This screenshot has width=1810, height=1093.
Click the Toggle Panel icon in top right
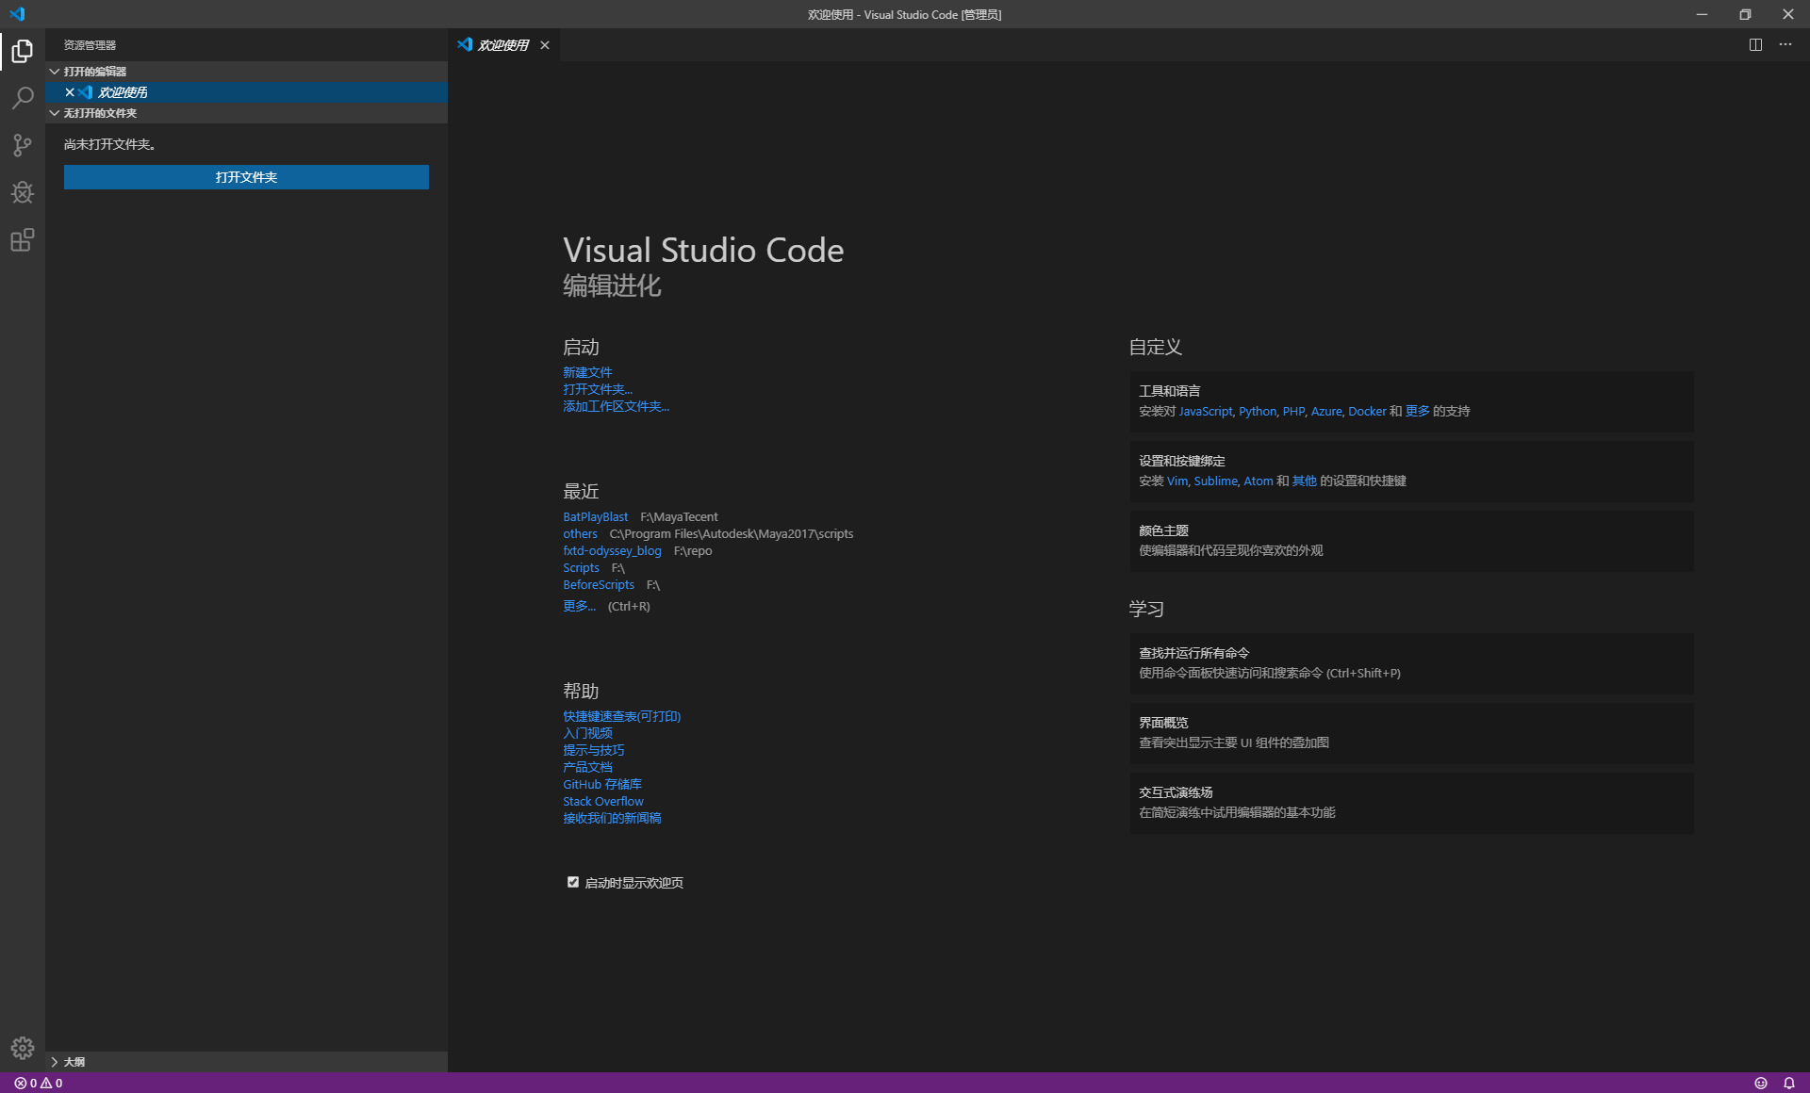1754,44
